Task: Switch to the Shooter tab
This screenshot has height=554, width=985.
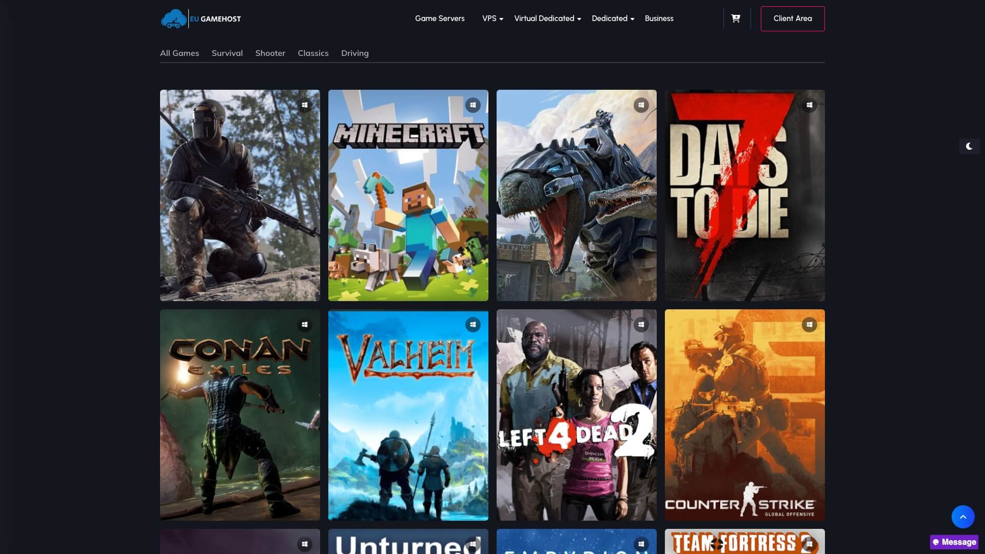Action: (x=270, y=53)
